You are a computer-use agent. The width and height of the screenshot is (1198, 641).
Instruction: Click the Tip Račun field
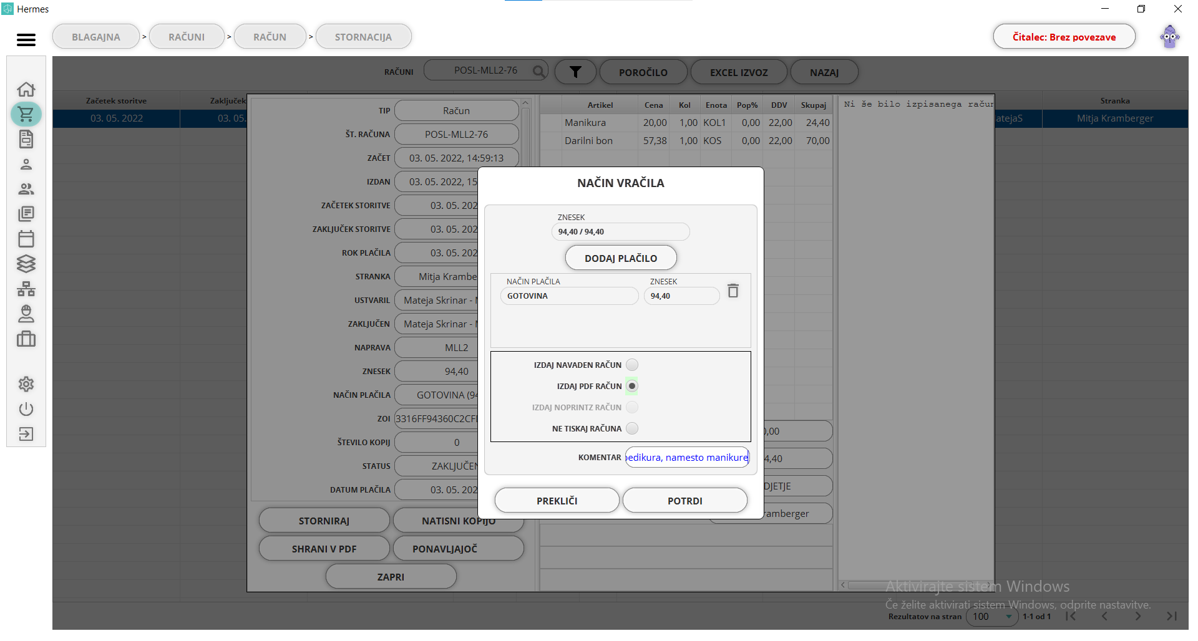tap(457, 110)
